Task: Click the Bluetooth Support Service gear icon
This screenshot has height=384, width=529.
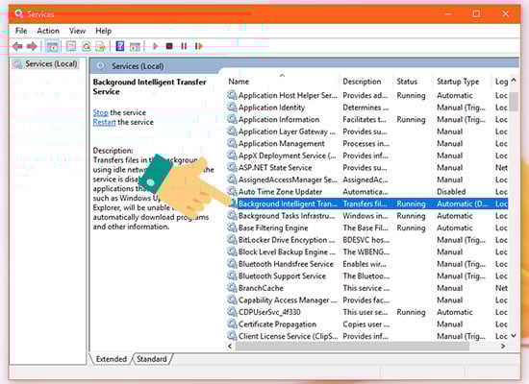Action: click(x=232, y=276)
